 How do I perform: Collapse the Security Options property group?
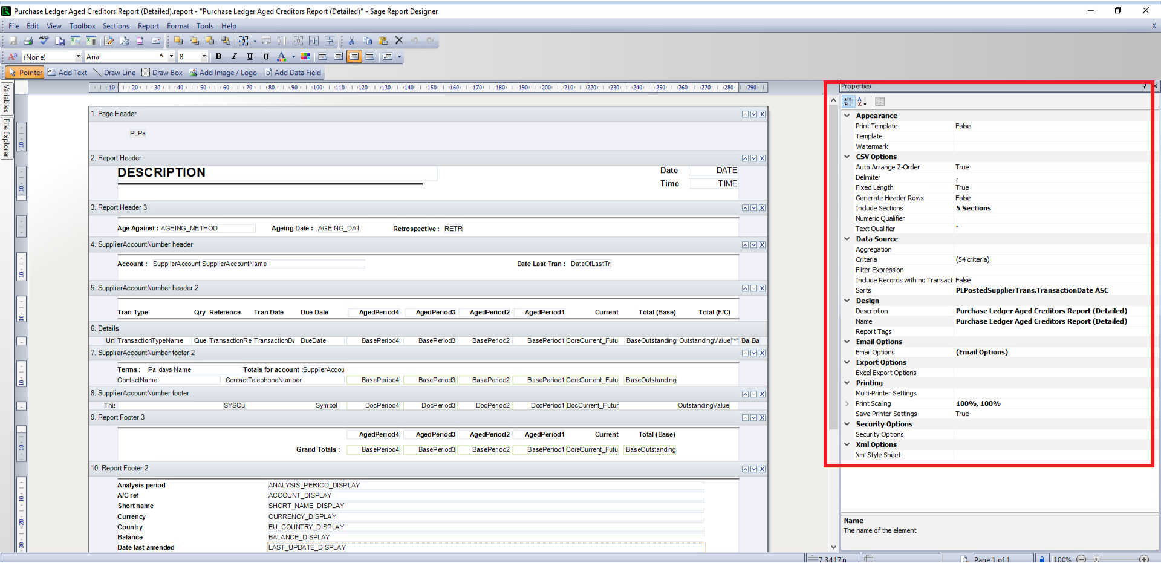click(847, 424)
